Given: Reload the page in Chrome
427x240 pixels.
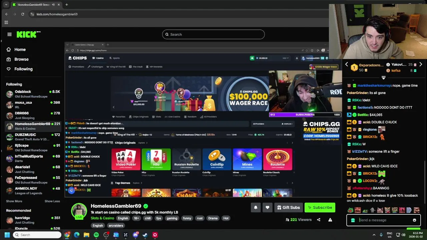Looking at the screenshot, I should click(x=23, y=14).
